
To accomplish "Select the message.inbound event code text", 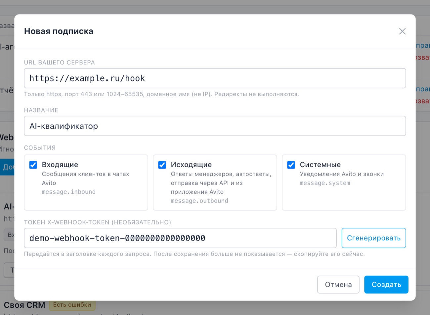I will point(69,192).
